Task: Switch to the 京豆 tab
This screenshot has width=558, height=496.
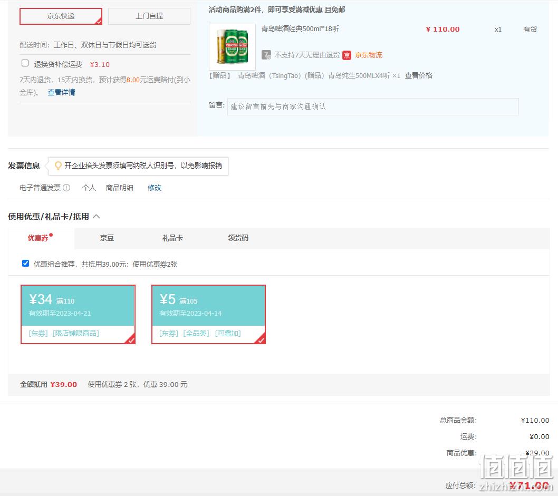Action: (x=107, y=238)
